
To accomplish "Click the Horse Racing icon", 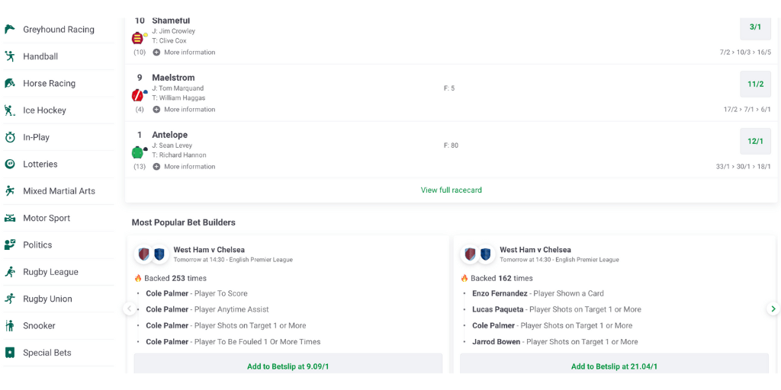I will [9, 83].
